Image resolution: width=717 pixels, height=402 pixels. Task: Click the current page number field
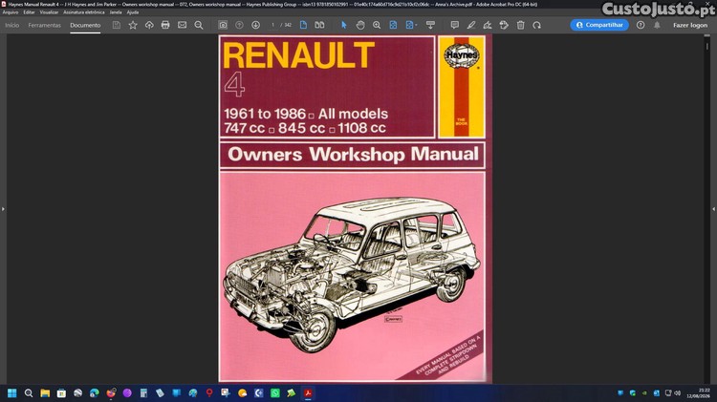[273, 25]
